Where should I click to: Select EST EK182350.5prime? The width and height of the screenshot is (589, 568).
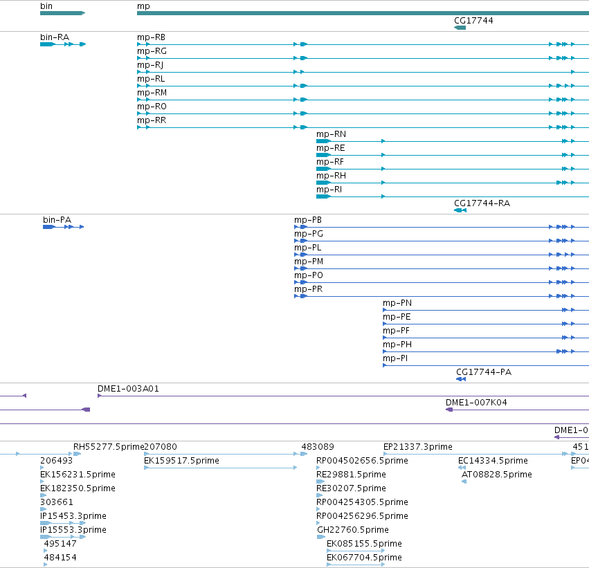coord(78,488)
